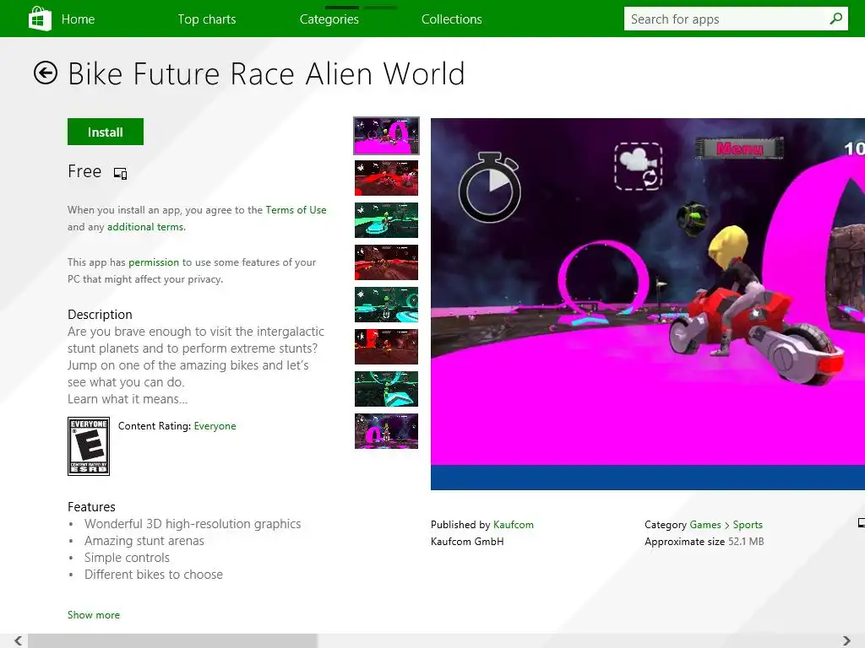The width and height of the screenshot is (865, 648).
Task: Open the permission link
Action: [x=154, y=262]
